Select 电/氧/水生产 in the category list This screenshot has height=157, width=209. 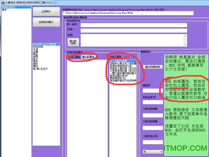click(46, 69)
